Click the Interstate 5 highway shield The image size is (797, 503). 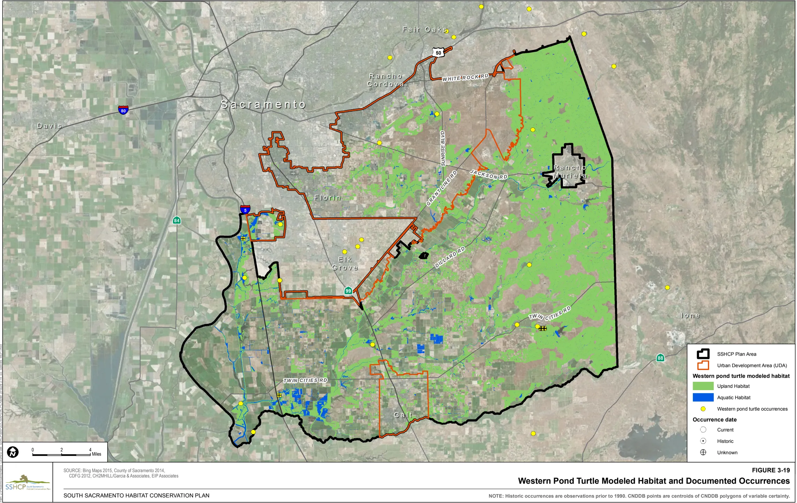click(x=245, y=209)
